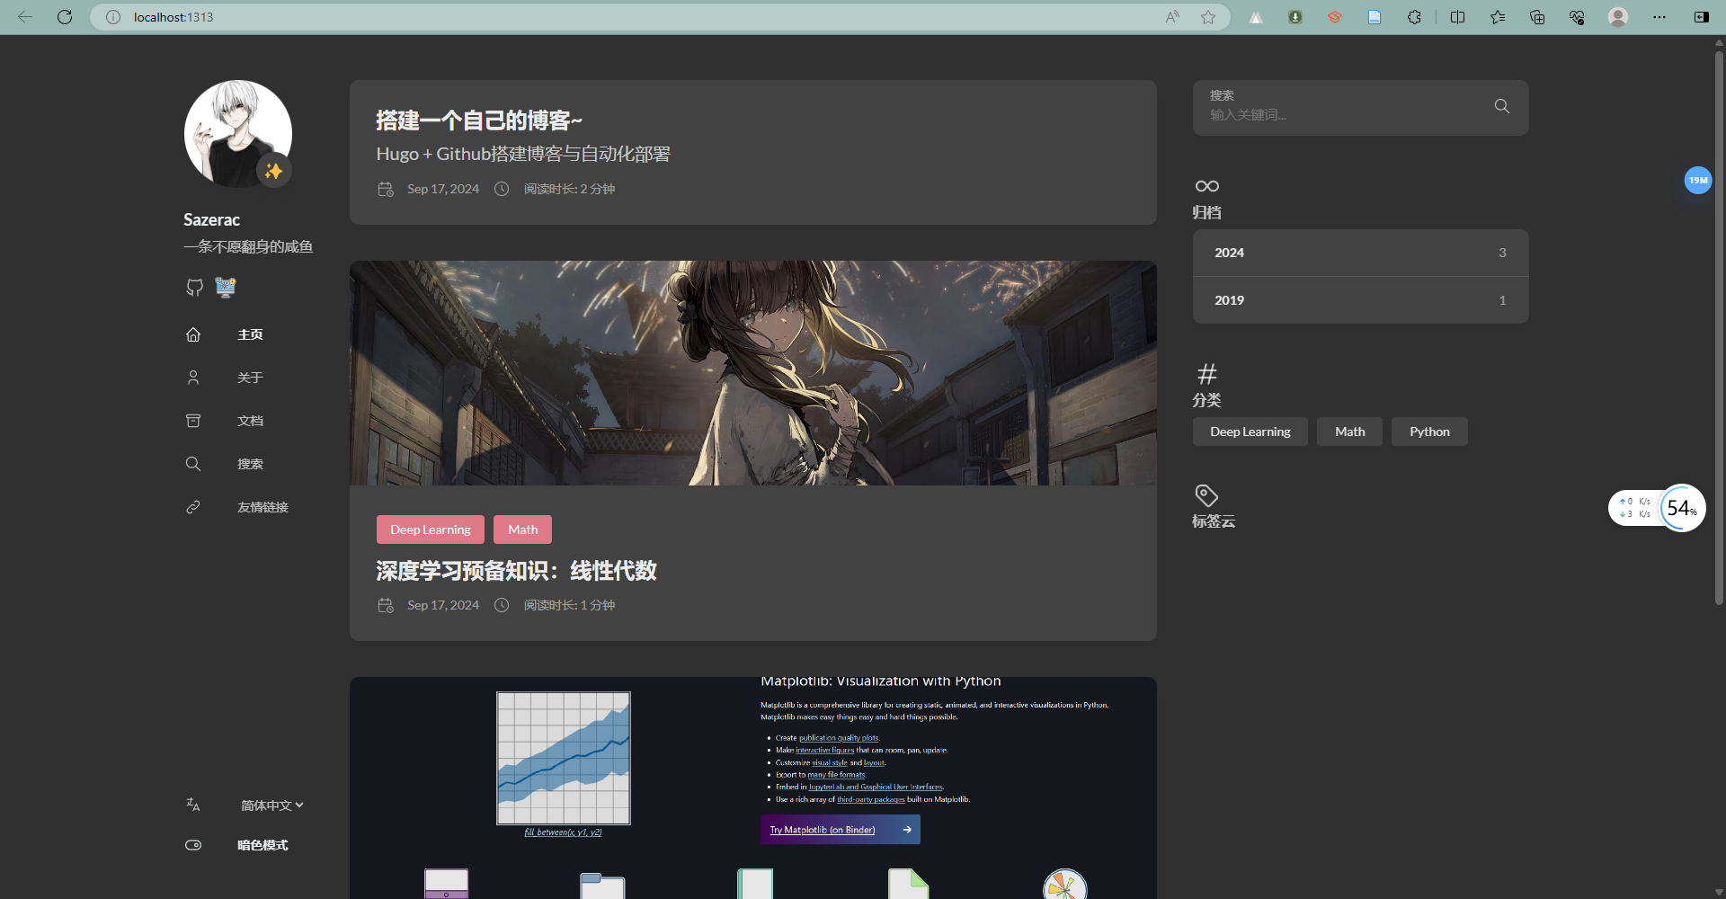Click the scrollbar down arrow
1726x899 pixels.
tap(1719, 893)
